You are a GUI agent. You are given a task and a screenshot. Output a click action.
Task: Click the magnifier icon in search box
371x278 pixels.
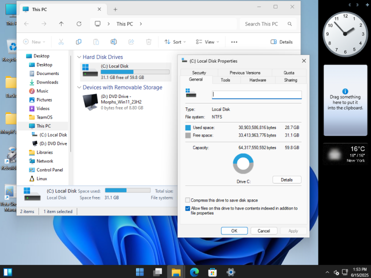[289, 24]
